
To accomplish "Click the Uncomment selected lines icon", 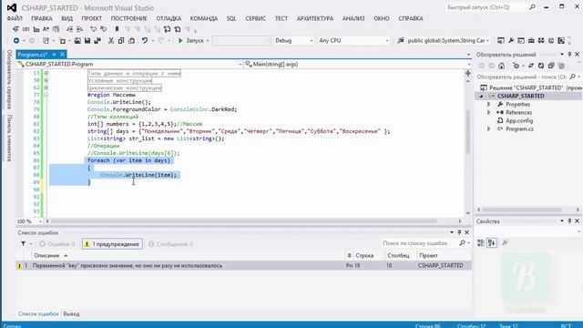I will click(x=104, y=29).
